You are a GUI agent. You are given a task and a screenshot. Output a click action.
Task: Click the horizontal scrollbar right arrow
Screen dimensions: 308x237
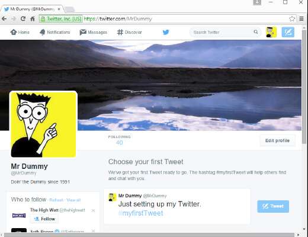click(299, 235)
